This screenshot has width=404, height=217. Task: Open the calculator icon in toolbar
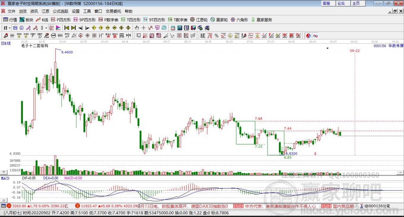coord(180,28)
